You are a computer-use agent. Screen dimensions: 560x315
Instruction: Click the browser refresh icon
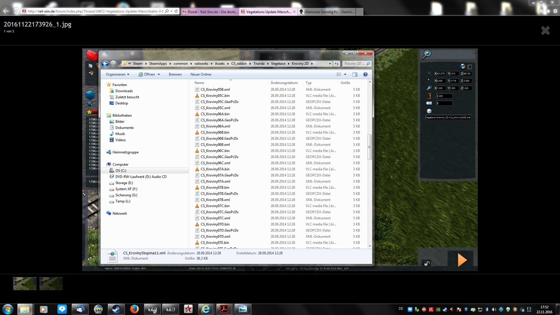[x=176, y=11]
